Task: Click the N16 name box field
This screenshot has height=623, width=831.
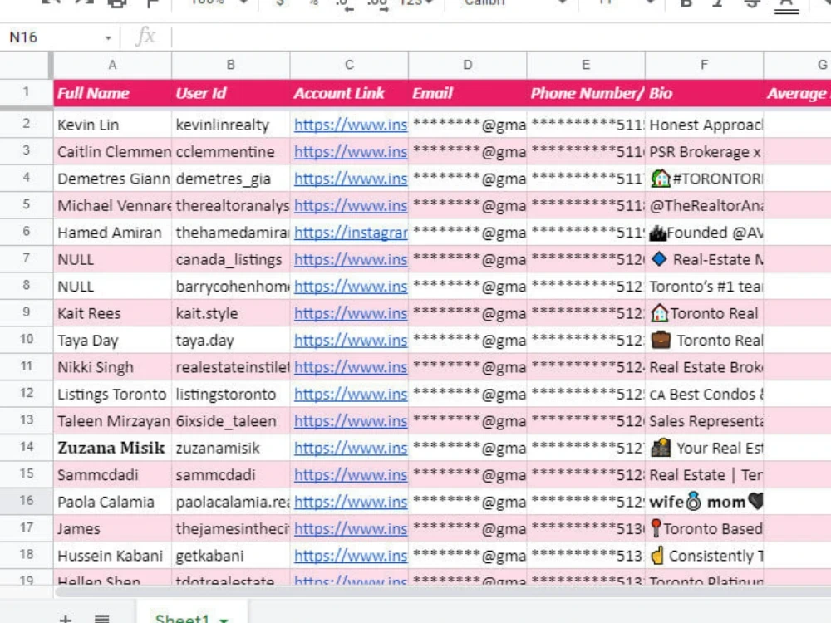Action: coord(53,37)
